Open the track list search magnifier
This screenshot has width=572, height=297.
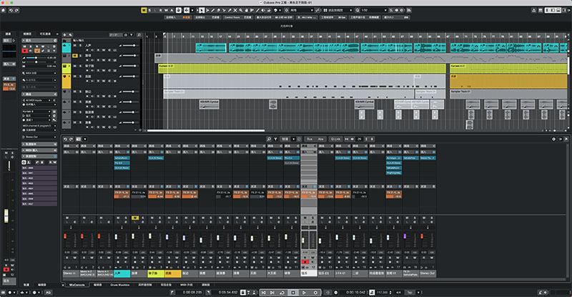pos(139,34)
